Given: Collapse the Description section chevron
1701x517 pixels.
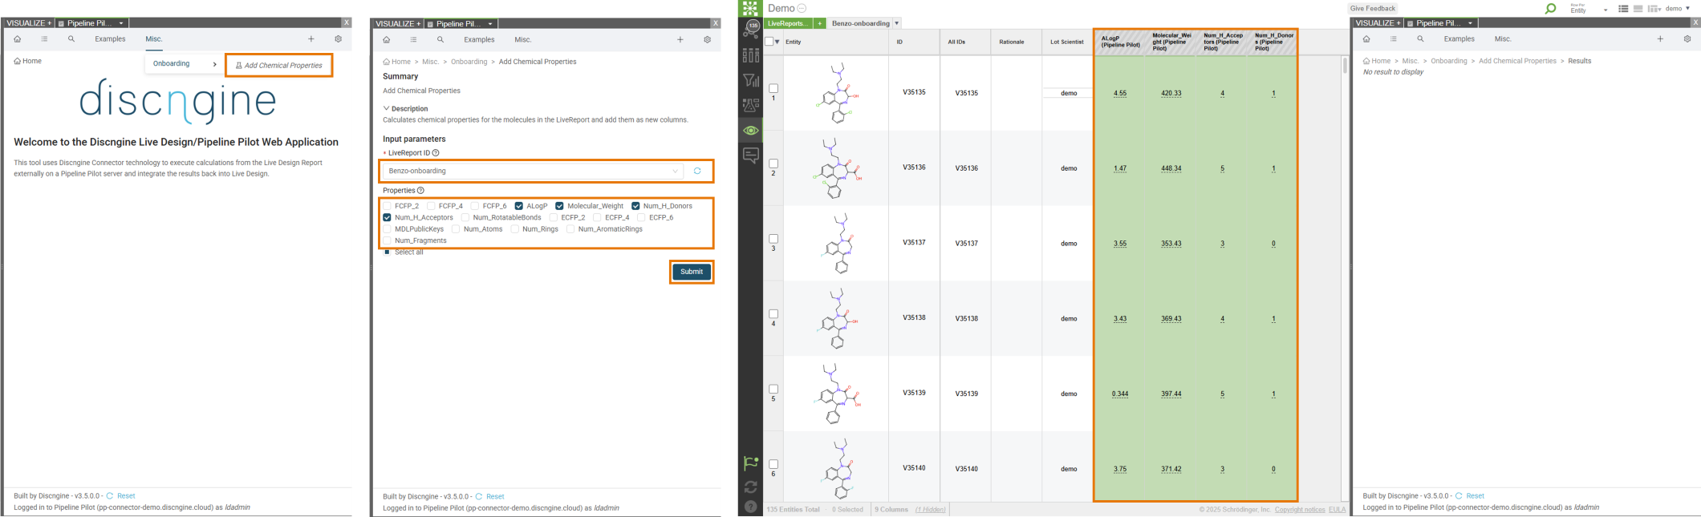Looking at the screenshot, I should tap(386, 108).
